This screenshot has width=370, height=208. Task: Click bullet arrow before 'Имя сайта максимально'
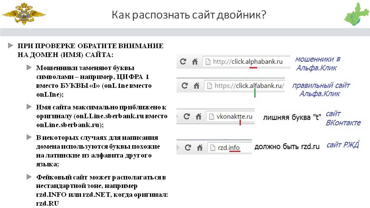tap(29, 107)
